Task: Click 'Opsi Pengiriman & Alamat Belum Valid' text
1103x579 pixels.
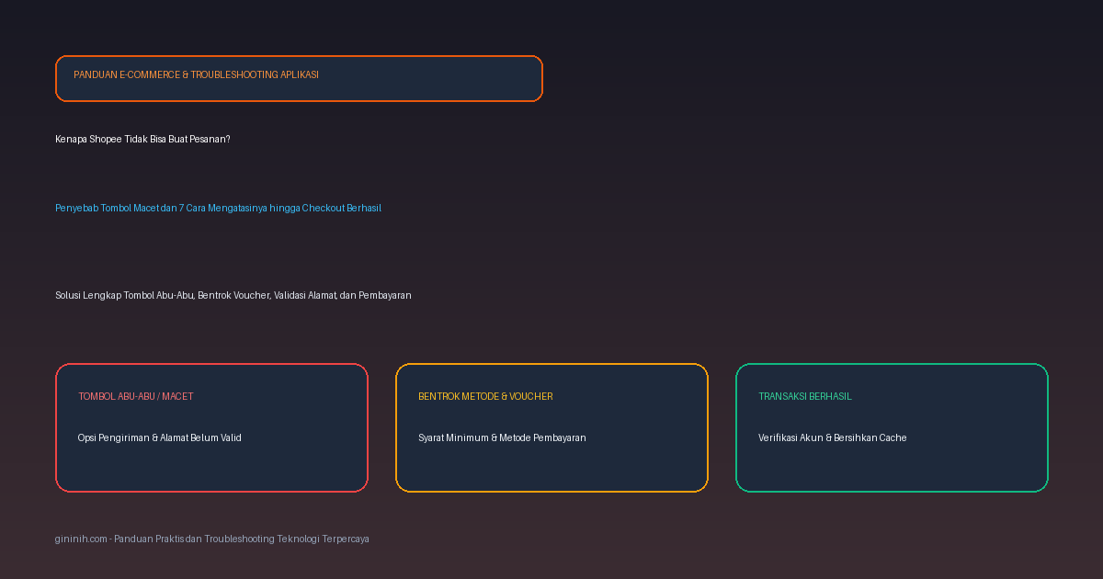Action: [x=160, y=437]
